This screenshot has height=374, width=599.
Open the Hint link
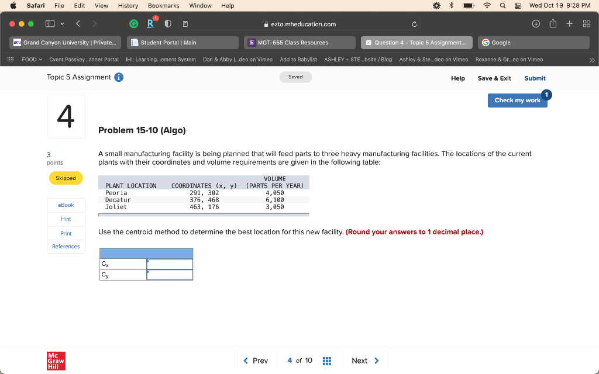coord(66,219)
